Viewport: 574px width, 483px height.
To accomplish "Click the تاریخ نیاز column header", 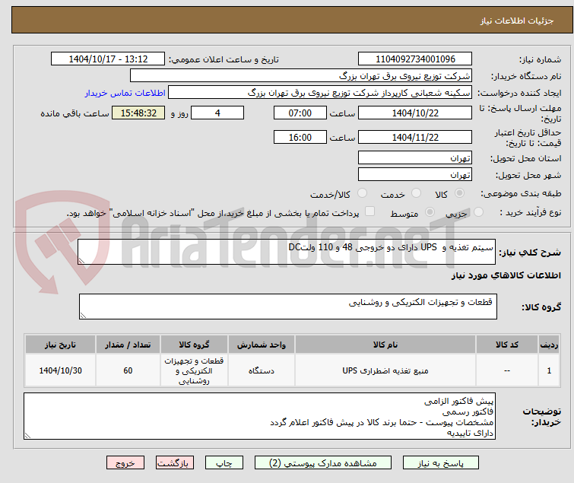I will click(x=60, y=345).
